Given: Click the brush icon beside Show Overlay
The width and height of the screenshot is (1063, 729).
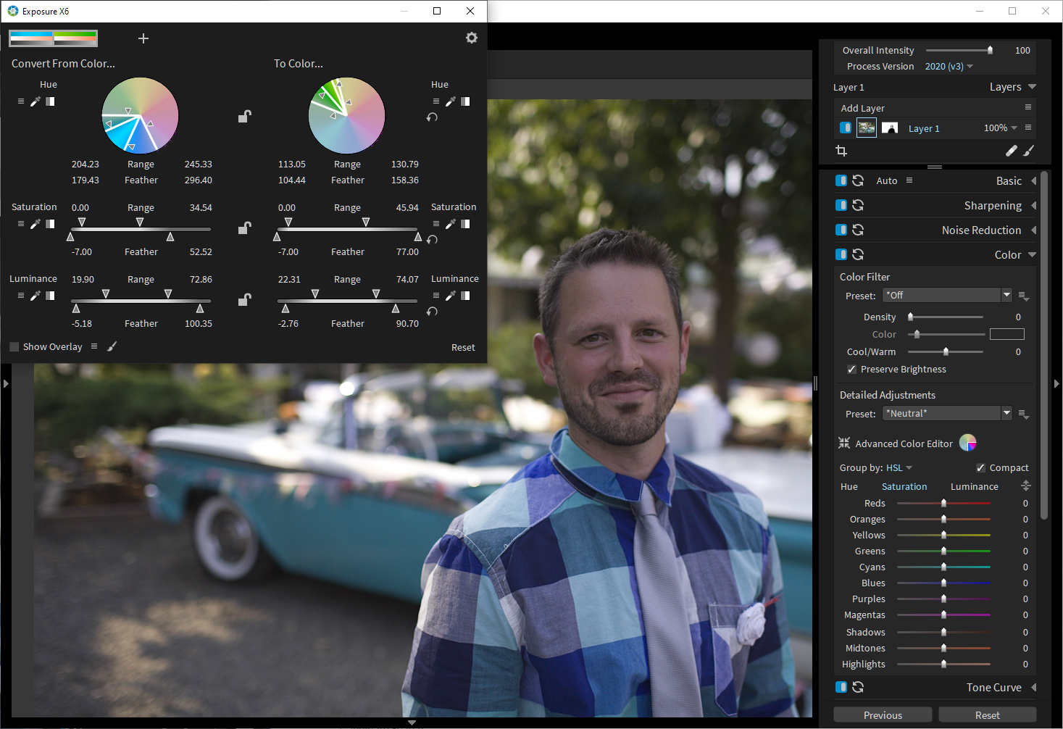Looking at the screenshot, I should (112, 346).
